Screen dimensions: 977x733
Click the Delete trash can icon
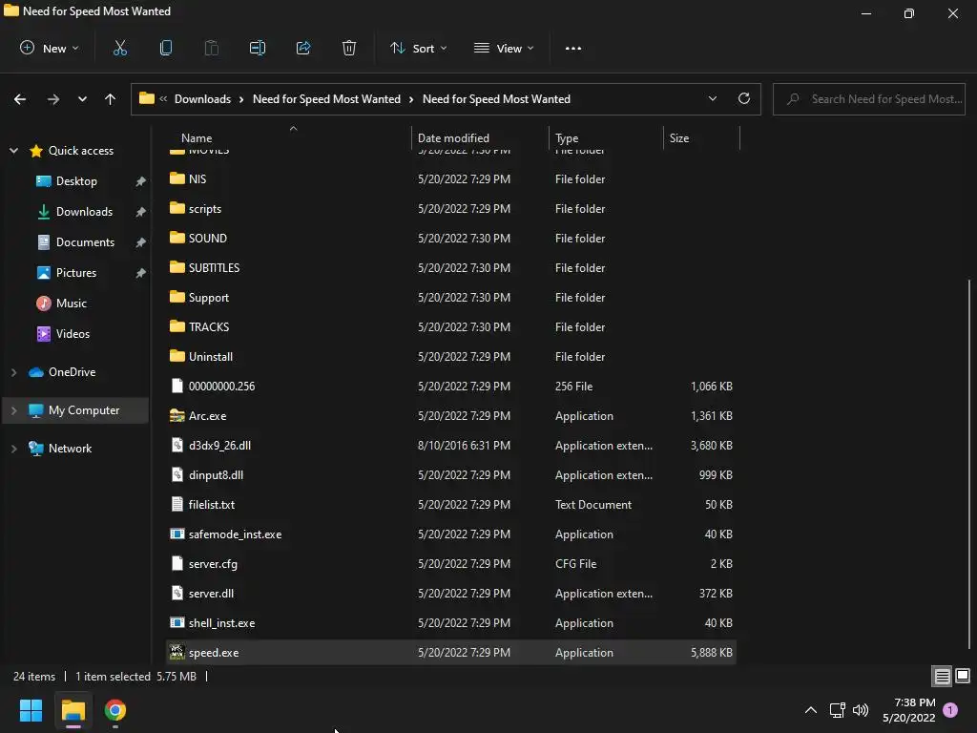coord(349,48)
